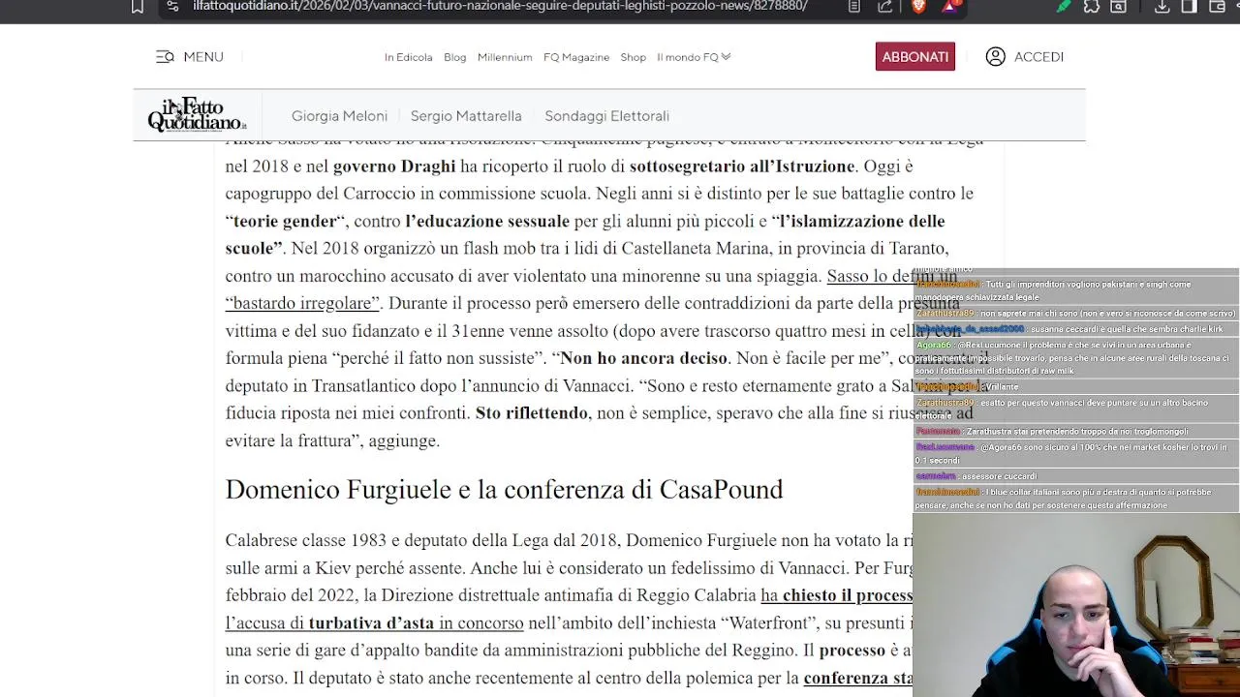This screenshot has height=697, width=1240.
Task: Click the ACCEDI user account icon
Action: pyautogui.click(x=995, y=57)
